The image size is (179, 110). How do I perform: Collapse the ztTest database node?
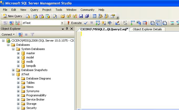point(13,74)
